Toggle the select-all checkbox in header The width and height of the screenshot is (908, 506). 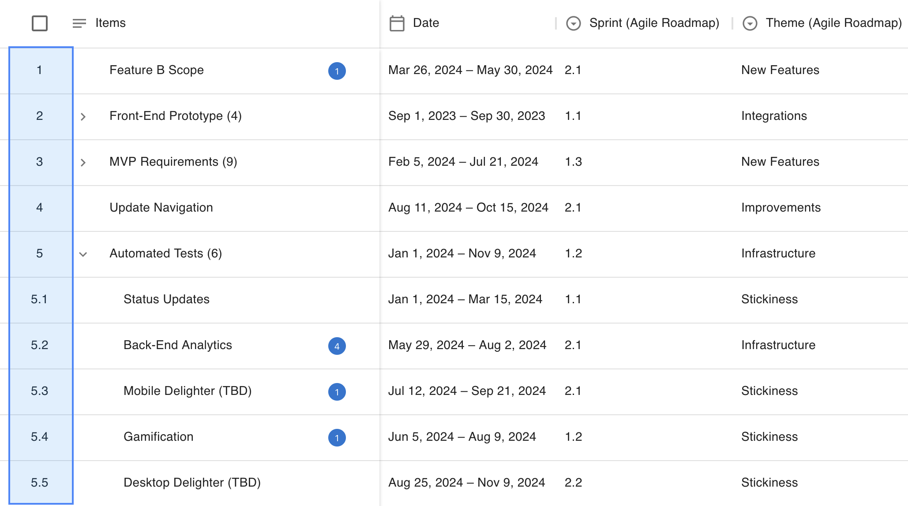point(40,23)
